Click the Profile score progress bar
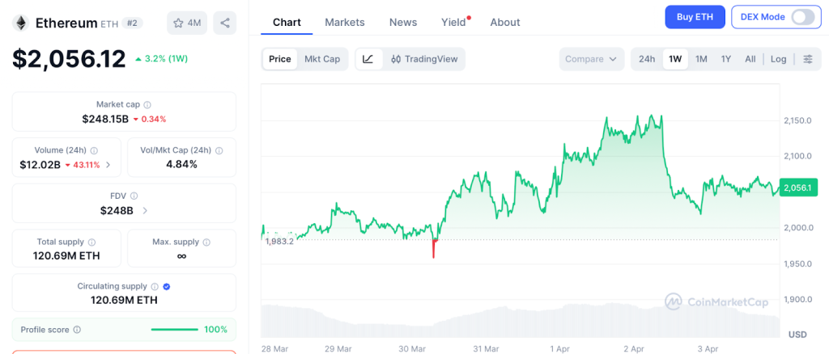The height and width of the screenshot is (354, 829). [174, 330]
